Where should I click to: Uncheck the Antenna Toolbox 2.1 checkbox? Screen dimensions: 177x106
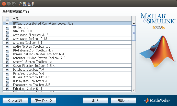coord(7,43)
